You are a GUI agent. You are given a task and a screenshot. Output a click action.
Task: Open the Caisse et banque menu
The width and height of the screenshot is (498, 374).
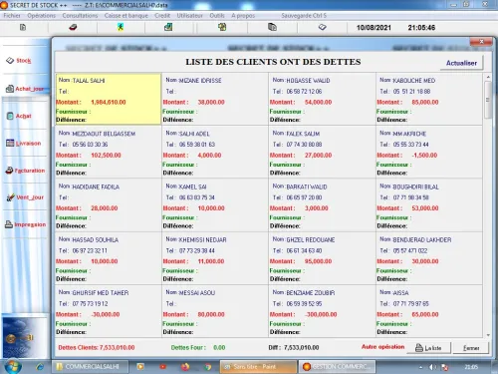click(x=126, y=16)
